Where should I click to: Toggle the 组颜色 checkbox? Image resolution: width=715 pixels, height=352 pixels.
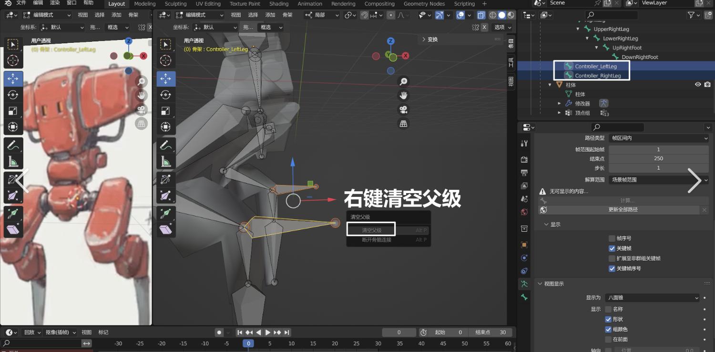click(608, 329)
